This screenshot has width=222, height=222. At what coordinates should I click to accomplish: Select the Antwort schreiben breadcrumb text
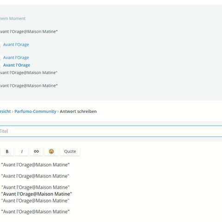78,111
